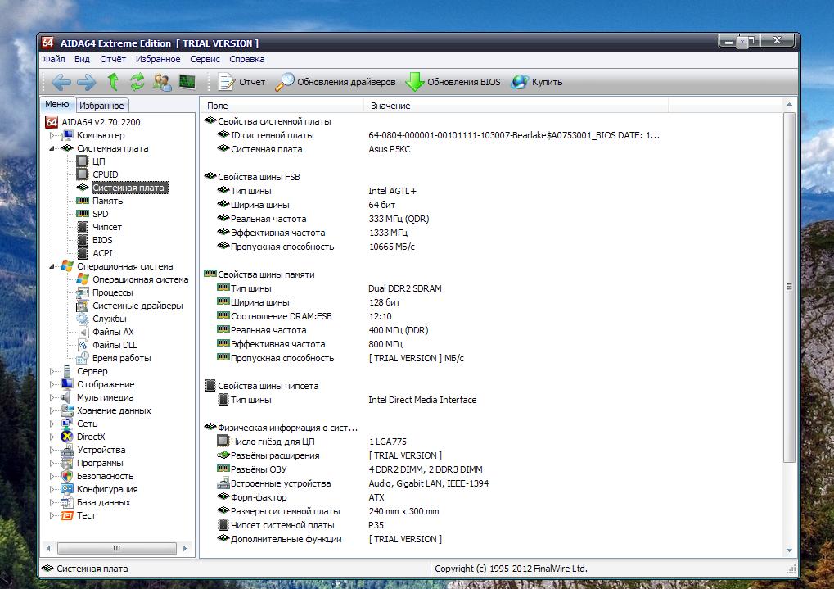Click the sidebar horizontal scrollbar thumb
Viewport: 834px width, 589px height.
117,548
